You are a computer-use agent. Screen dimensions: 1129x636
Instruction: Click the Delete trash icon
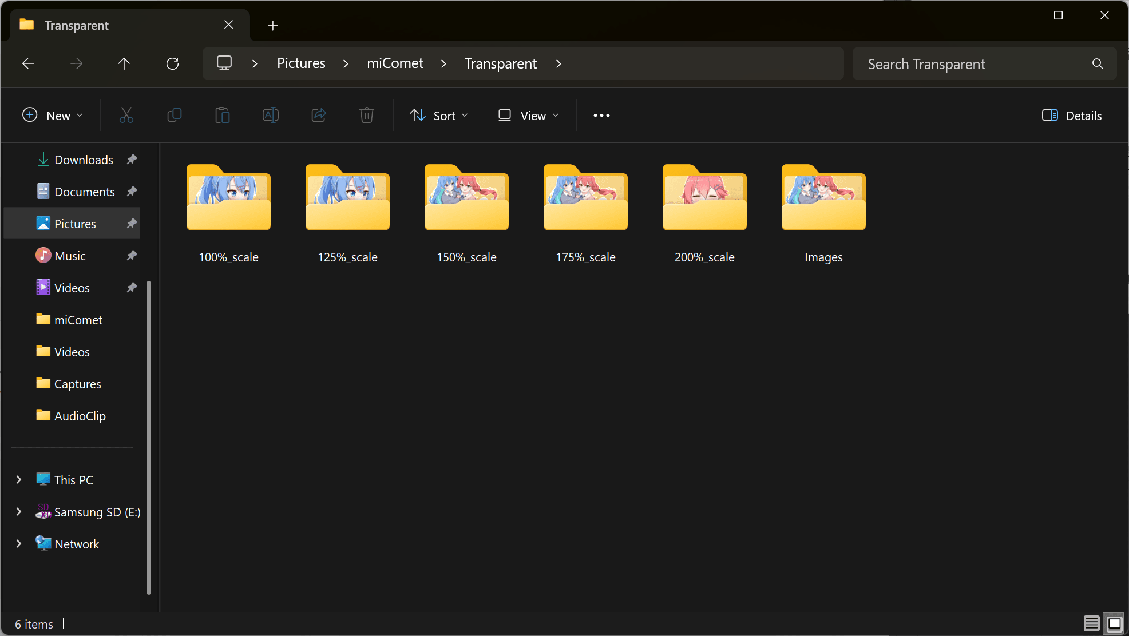(x=367, y=116)
